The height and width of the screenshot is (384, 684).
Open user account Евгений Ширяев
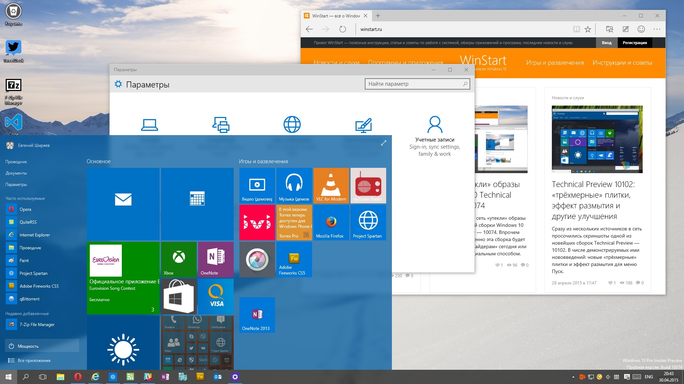pos(28,145)
